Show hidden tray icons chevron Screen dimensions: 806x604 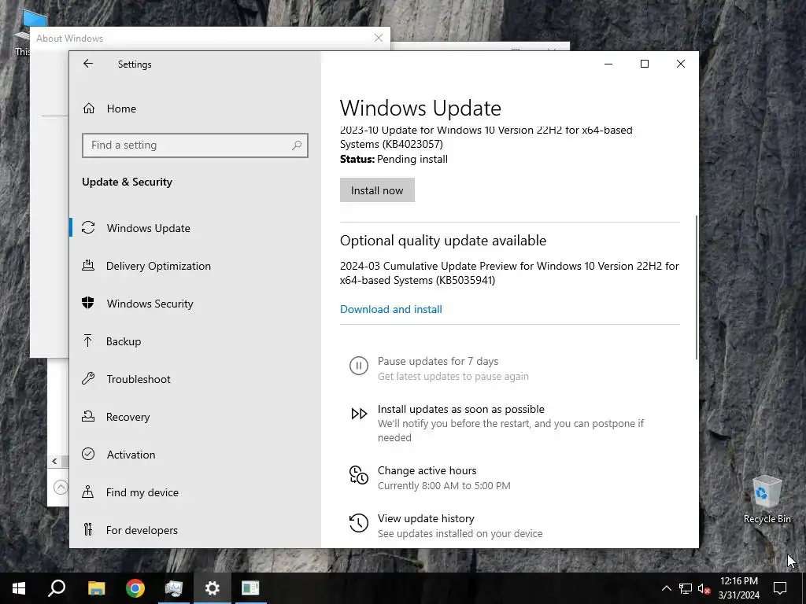click(666, 588)
